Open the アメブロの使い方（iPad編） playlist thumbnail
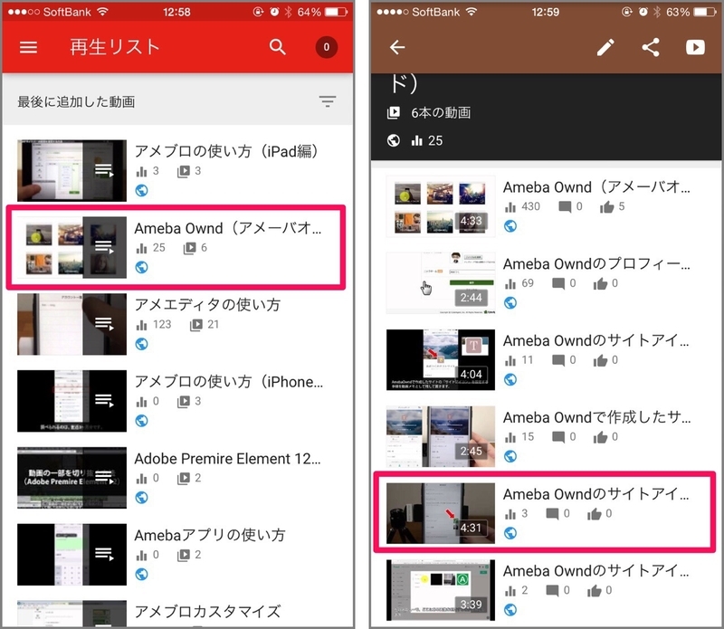Screen dimensions: 724x629 71,170
